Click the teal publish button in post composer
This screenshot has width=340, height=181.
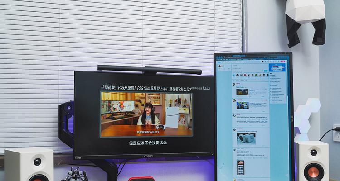click(x=266, y=71)
